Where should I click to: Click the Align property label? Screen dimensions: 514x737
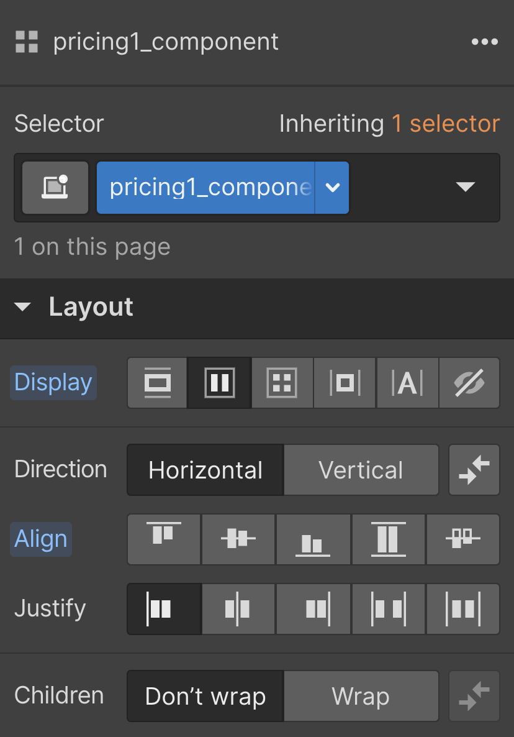tap(41, 539)
